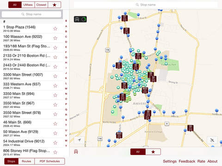Open the 100 Wasson Ave (9202) stop
The image size is (222, 166).
point(31,38)
